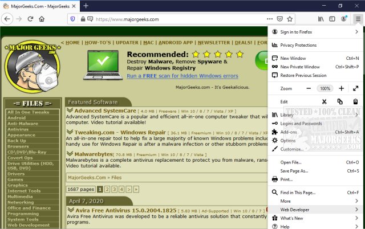Expand the More submenu
This screenshot has width=365, height=229.
coord(315,201)
